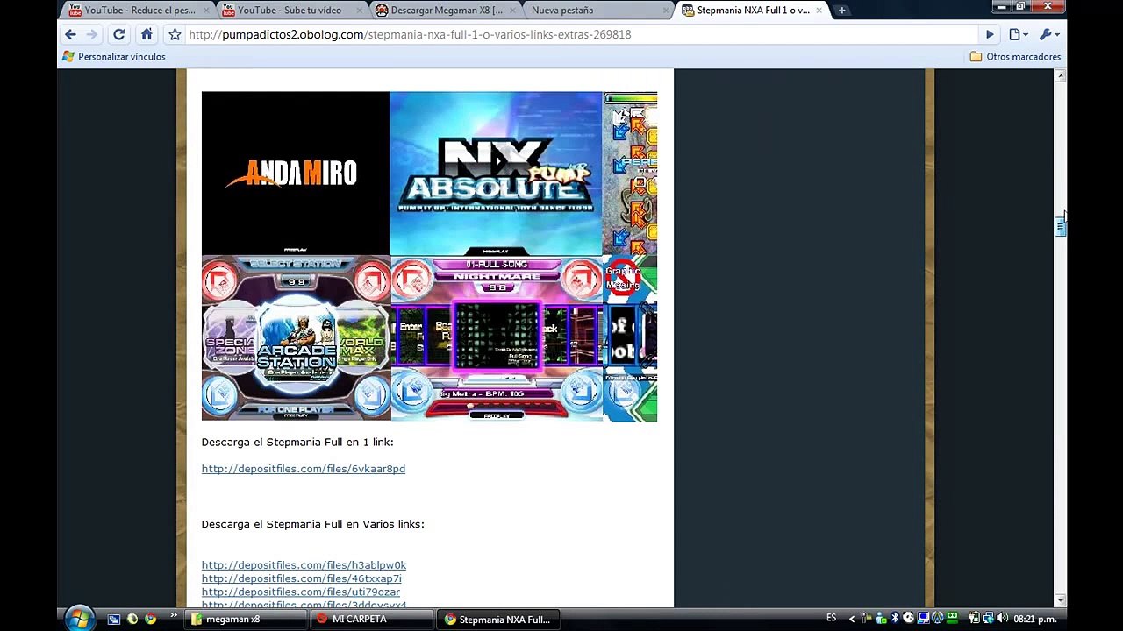Go back to the previous page
1123x631 pixels.
70,34
